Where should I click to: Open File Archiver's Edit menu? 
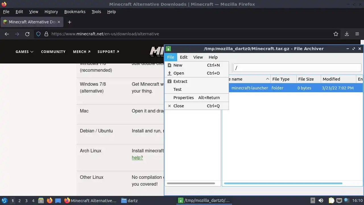point(184,57)
